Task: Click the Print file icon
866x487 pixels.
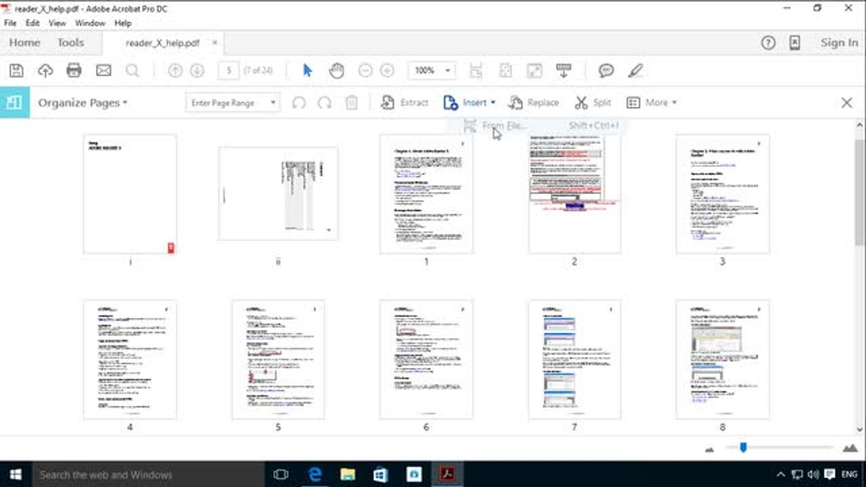Action: click(74, 70)
